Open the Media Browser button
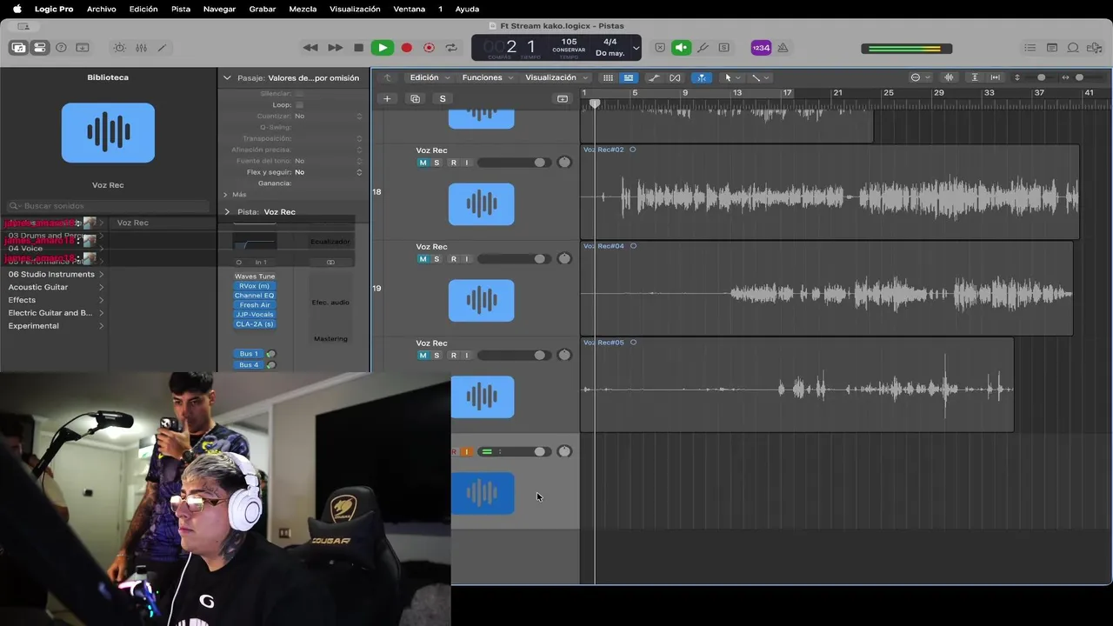Viewport: 1113px width, 626px height. tap(1095, 48)
